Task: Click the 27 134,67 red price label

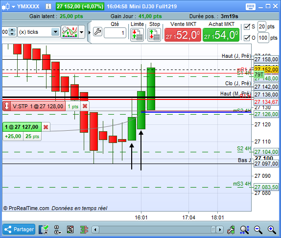Action: pyautogui.click(x=266, y=102)
